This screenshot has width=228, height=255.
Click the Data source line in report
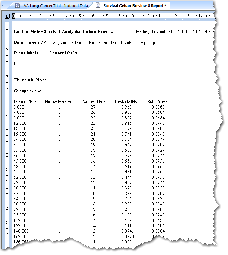click(x=86, y=42)
